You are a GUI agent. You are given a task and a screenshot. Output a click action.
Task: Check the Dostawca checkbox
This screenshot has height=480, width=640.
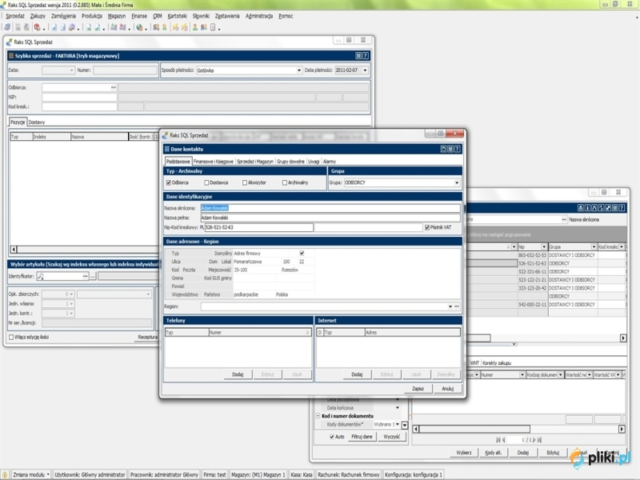tap(206, 183)
